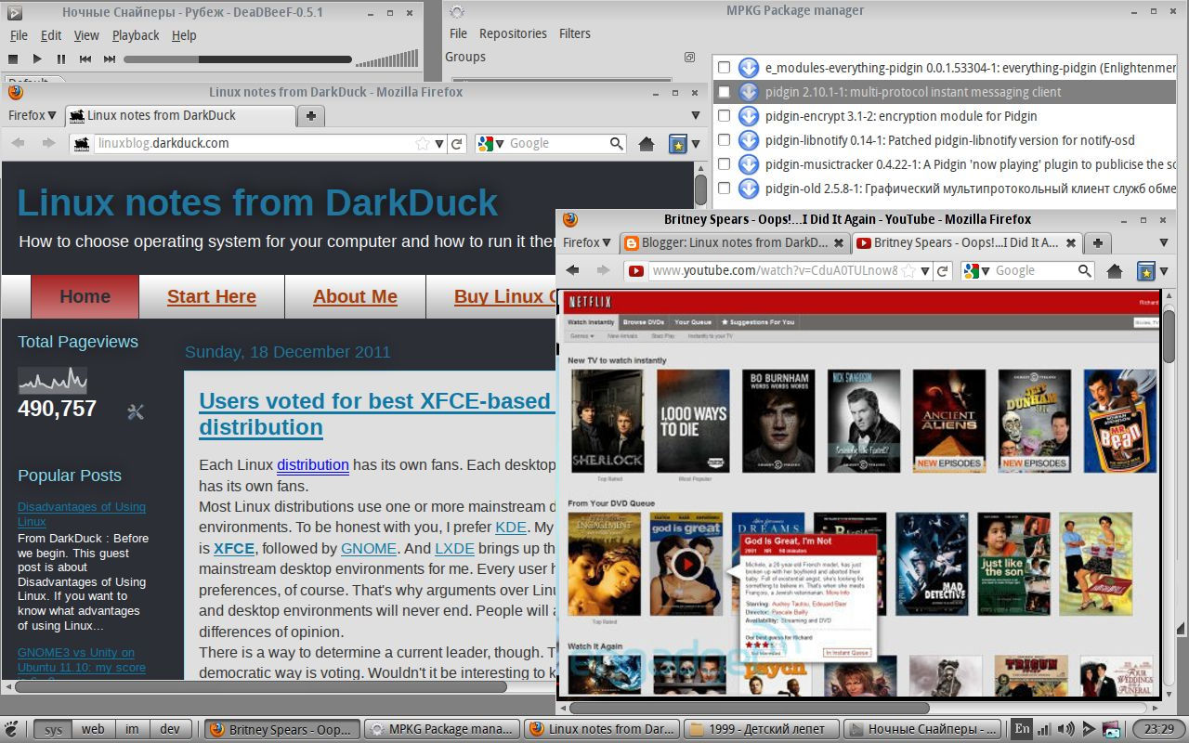Viewport: 1189px width, 743px height.
Task: Check the pidgin 2.10.1-1 package checkbox
Action: (725, 92)
